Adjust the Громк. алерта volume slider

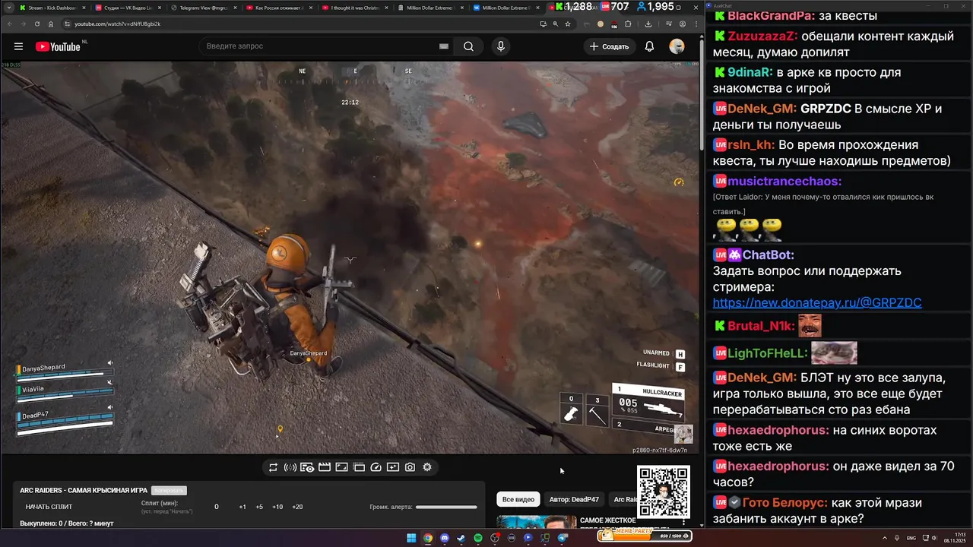446,507
